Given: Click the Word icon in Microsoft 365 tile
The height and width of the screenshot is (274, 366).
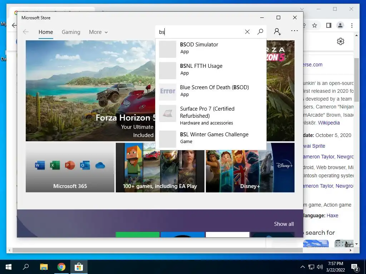Looking at the screenshot, I should coord(40,166).
